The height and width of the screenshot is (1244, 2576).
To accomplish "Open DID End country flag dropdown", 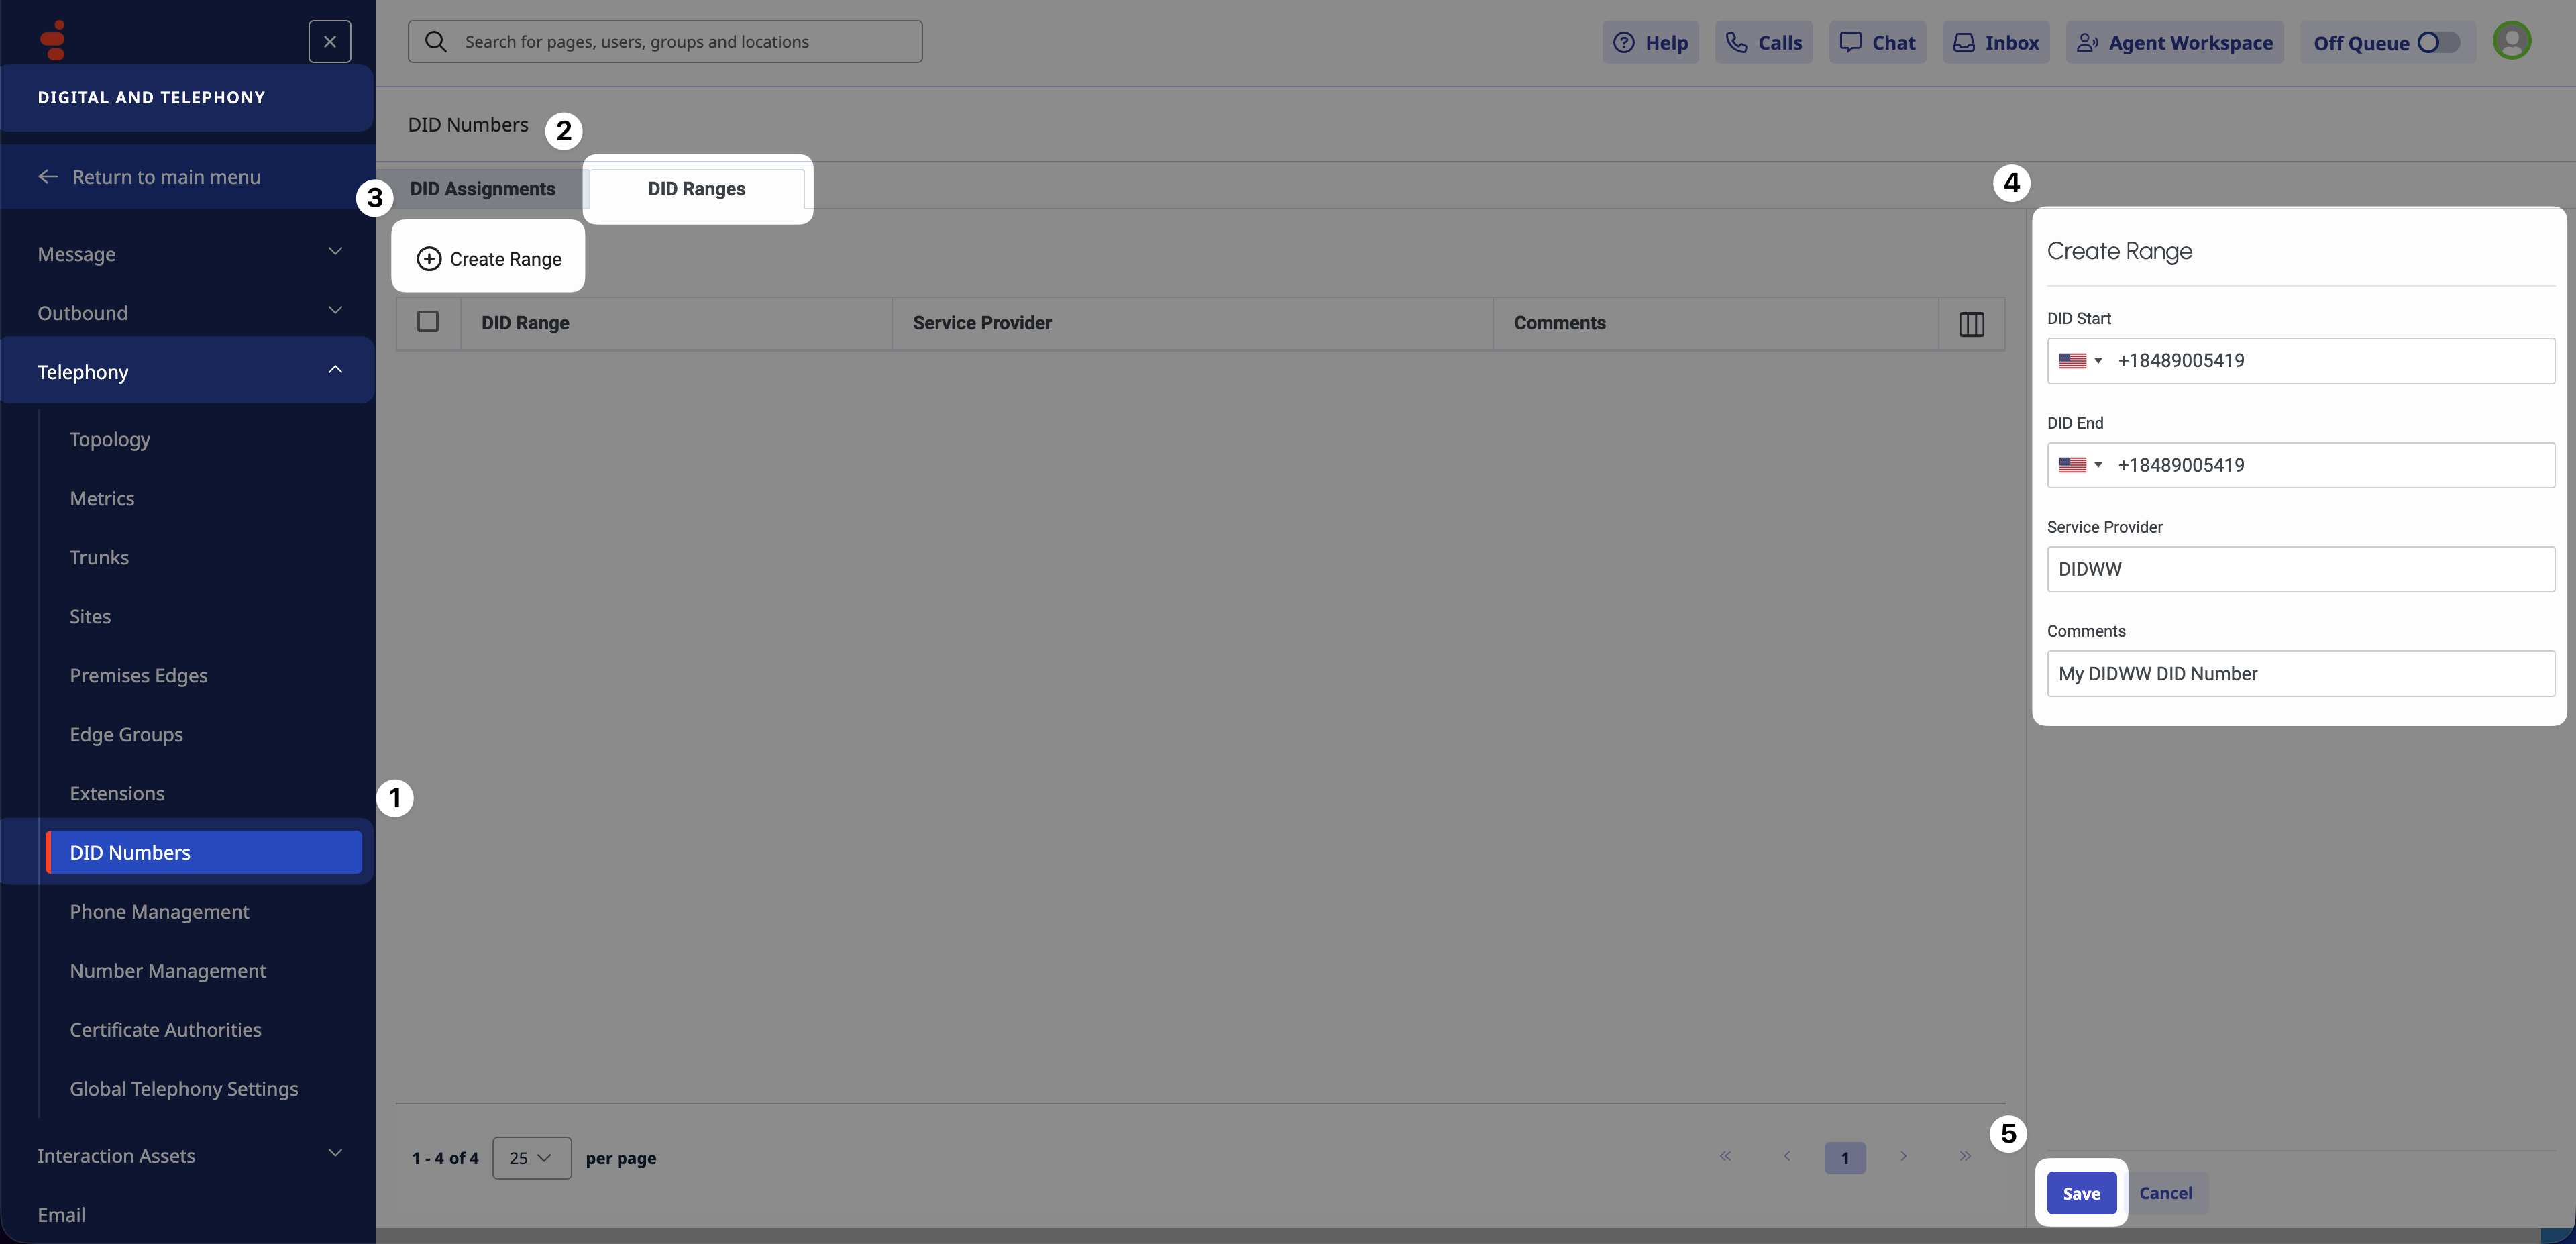I will 2080,465.
